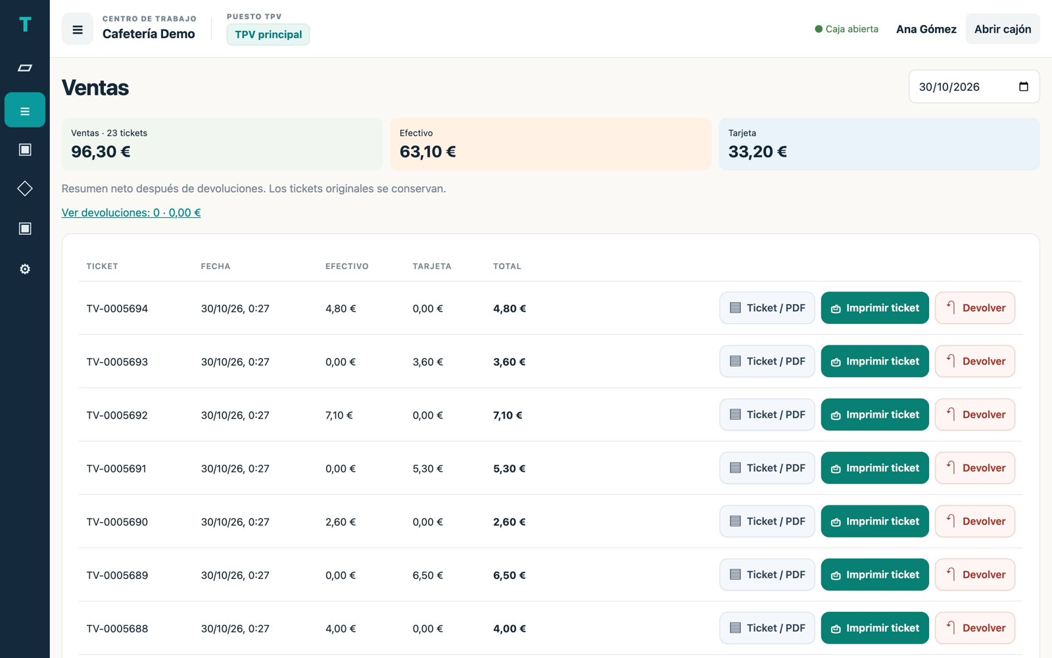This screenshot has height=658, width=1052.
Task: Refund ticket TV-0005694 with Devolver
Action: coord(975,308)
